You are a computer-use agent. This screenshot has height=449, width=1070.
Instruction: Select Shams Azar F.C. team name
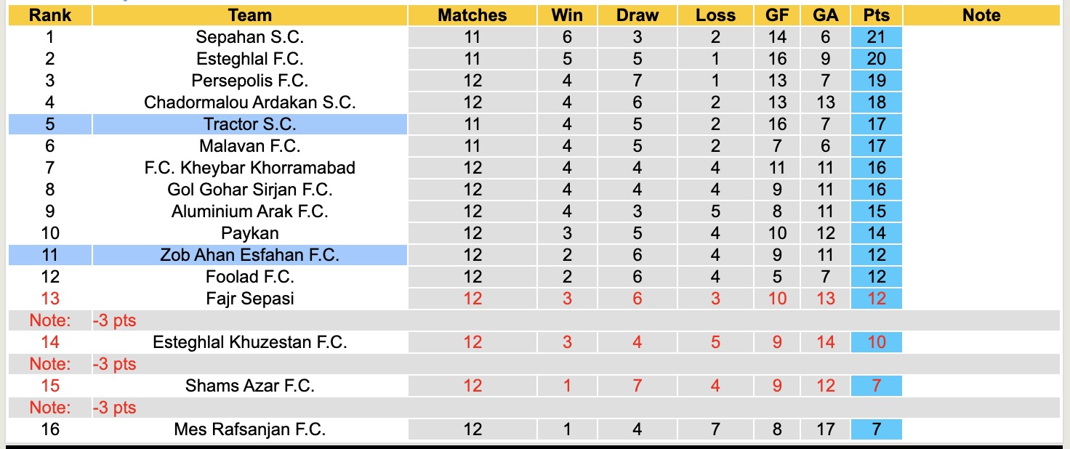click(x=249, y=386)
